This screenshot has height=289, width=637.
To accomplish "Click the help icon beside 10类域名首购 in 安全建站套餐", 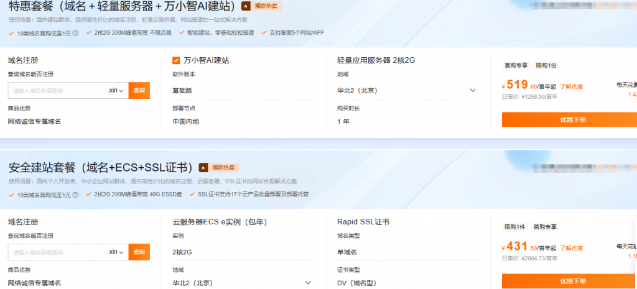I will (x=75, y=194).
